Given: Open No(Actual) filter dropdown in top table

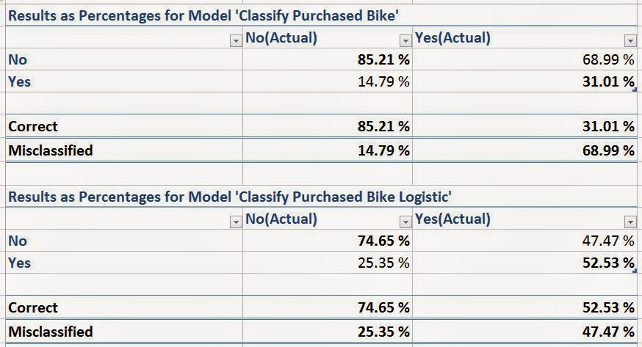Looking at the screenshot, I should tap(405, 41).
